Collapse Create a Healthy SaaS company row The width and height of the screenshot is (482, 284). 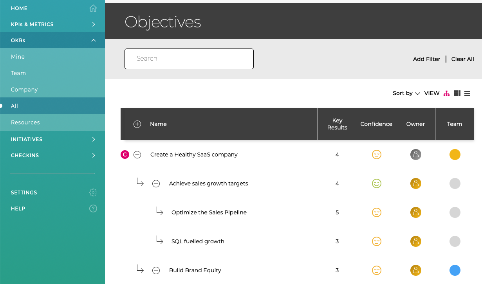coord(137,155)
